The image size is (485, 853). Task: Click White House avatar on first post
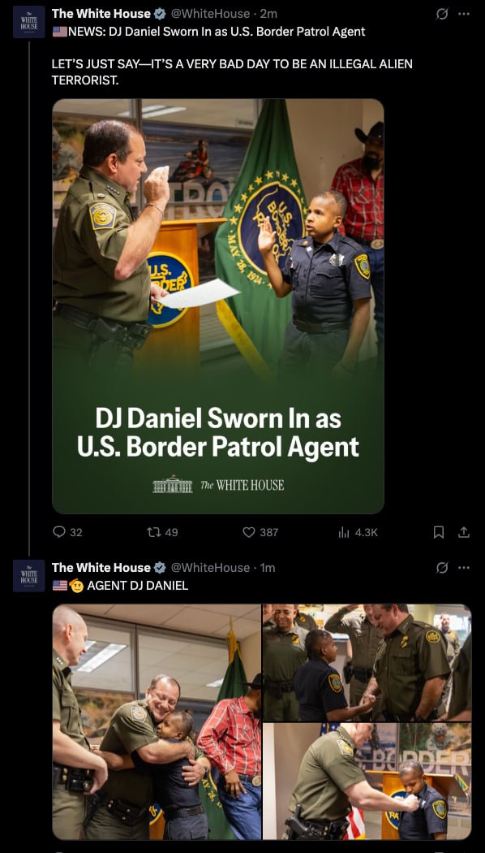click(x=28, y=22)
